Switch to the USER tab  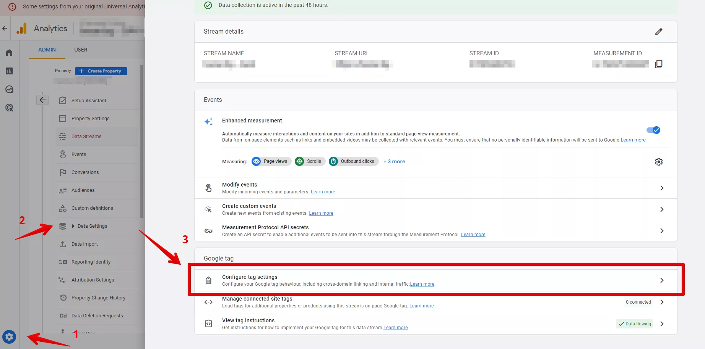pos(81,50)
